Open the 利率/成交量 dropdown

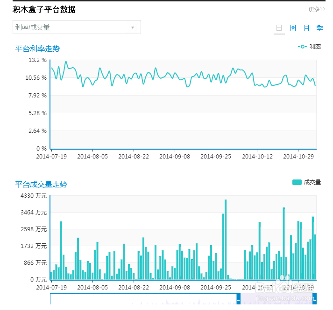pos(77,27)
